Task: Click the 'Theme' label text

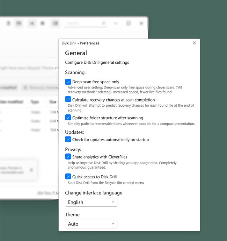Action: [x=72, y=214]
